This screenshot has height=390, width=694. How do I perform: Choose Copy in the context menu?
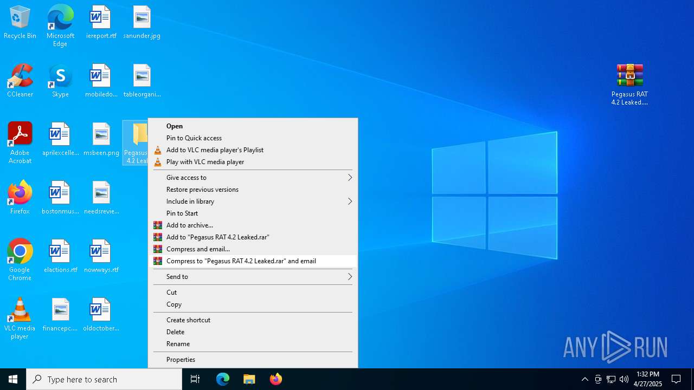pos(253,304)
